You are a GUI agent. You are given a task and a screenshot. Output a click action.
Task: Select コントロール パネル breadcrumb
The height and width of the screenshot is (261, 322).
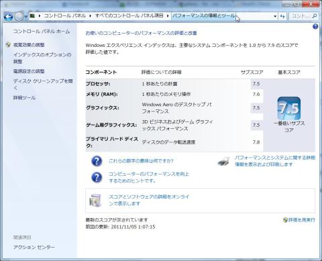(65, 15)
